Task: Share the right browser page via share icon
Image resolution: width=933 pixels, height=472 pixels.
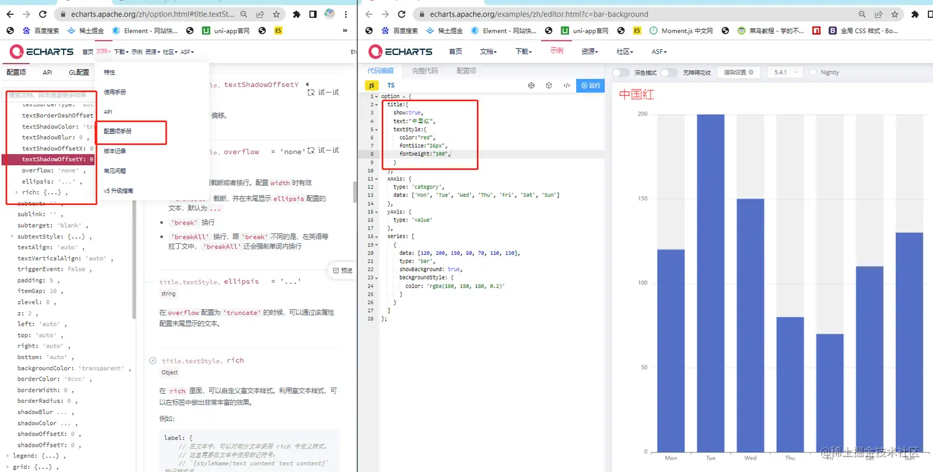Action: 879,14
